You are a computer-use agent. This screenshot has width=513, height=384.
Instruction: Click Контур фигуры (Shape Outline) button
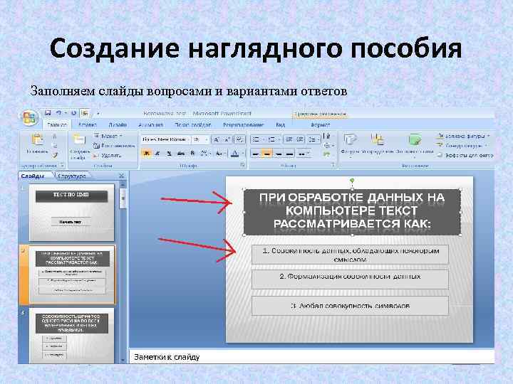pos(462,145)
